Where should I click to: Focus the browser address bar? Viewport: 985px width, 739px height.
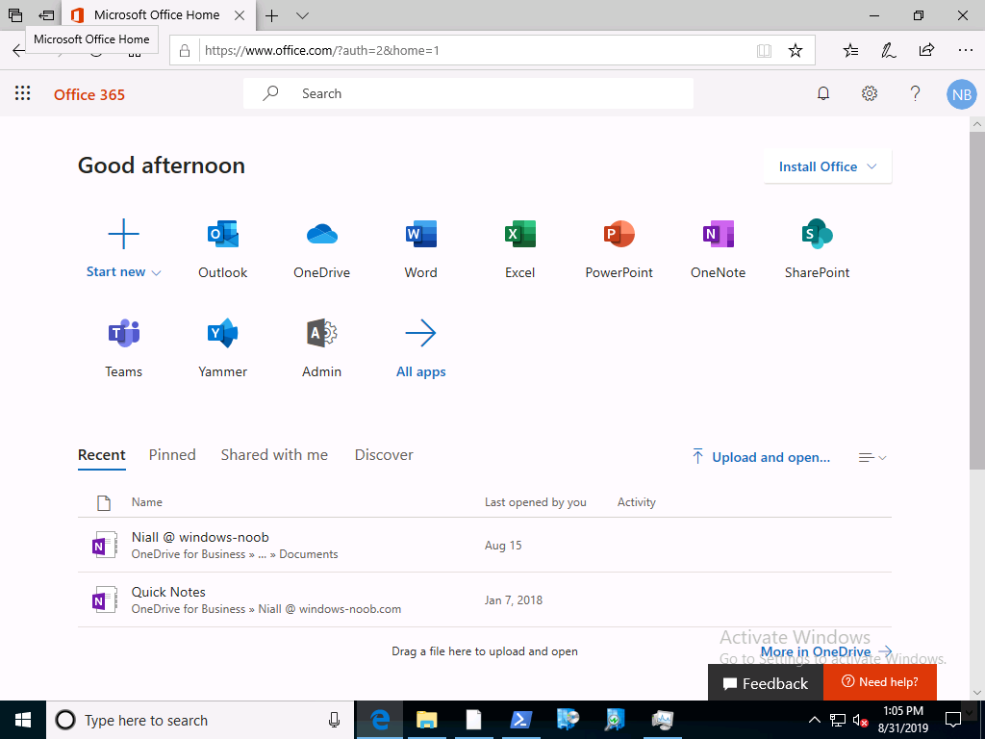(477, 51)
